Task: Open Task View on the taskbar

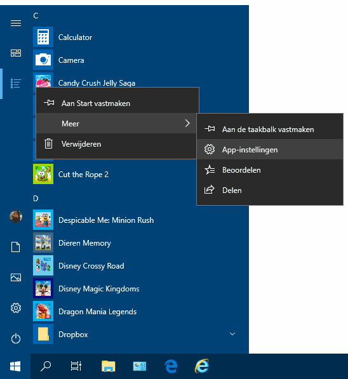Action: (76, 366)
